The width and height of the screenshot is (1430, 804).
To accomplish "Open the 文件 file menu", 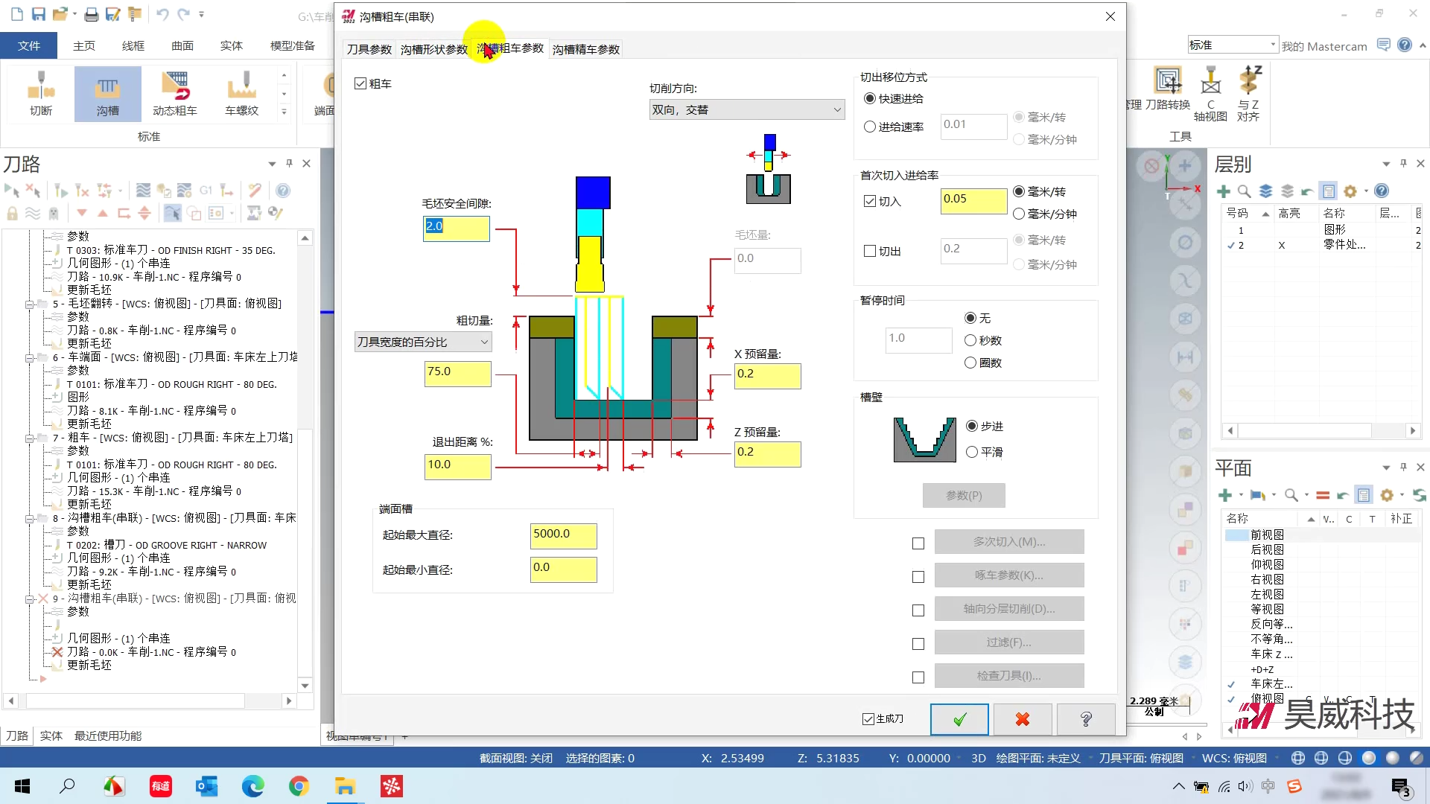I will 29,46.
